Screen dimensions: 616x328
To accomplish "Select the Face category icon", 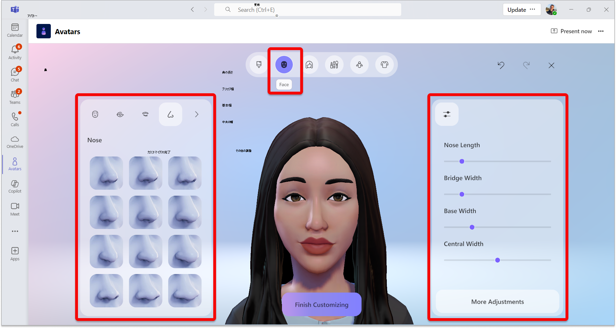I will pos(284,65).
